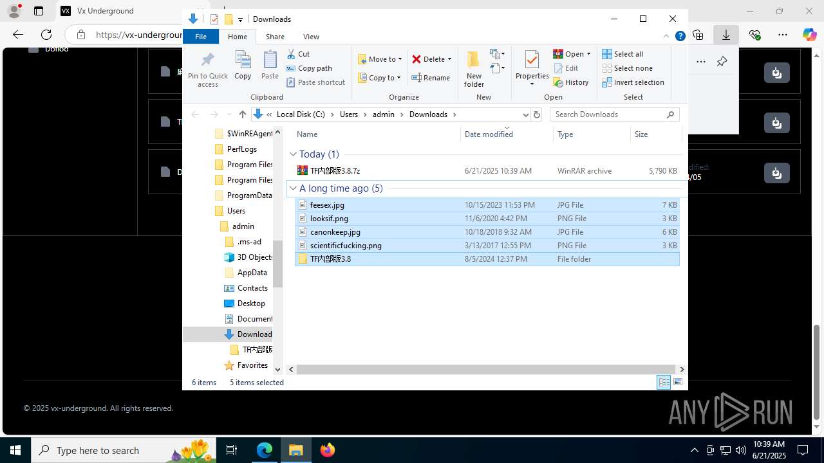Switch to the large icons view layout
The height and width of the screenshot is (463, 824).
click(678, 382)
